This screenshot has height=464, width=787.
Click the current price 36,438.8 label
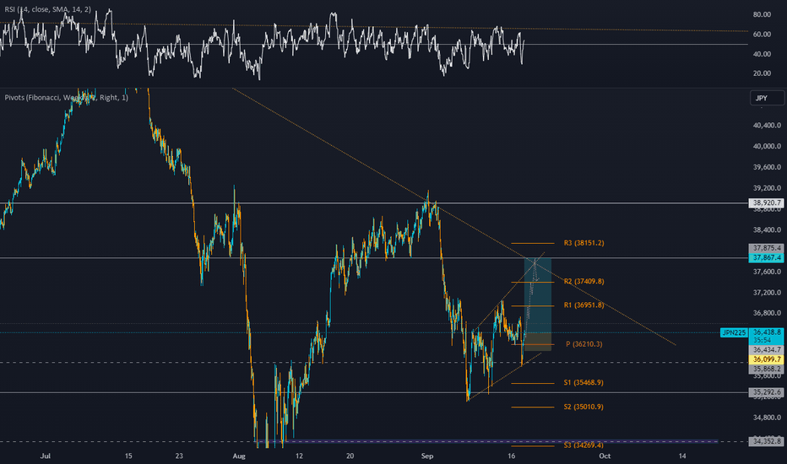tap(766, 332)
